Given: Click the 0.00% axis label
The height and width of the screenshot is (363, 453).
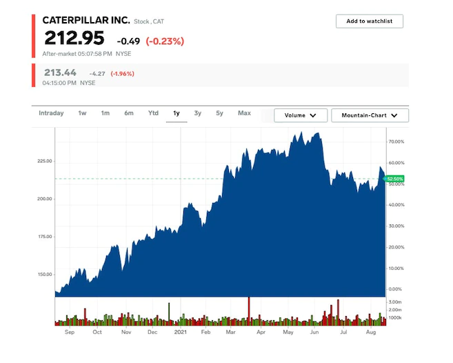Looking at the screenshot, I should 395,289.
